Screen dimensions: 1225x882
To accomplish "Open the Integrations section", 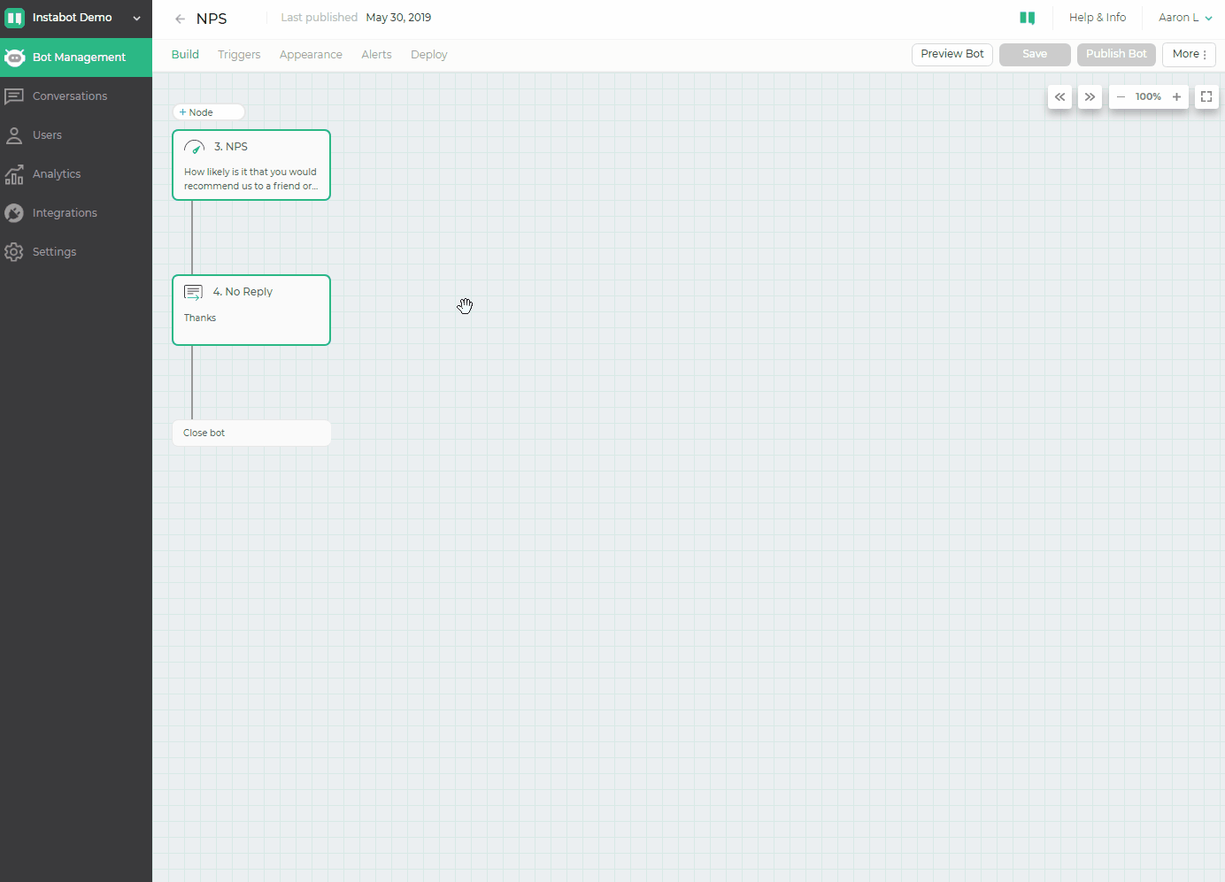I will click(76, 213).
